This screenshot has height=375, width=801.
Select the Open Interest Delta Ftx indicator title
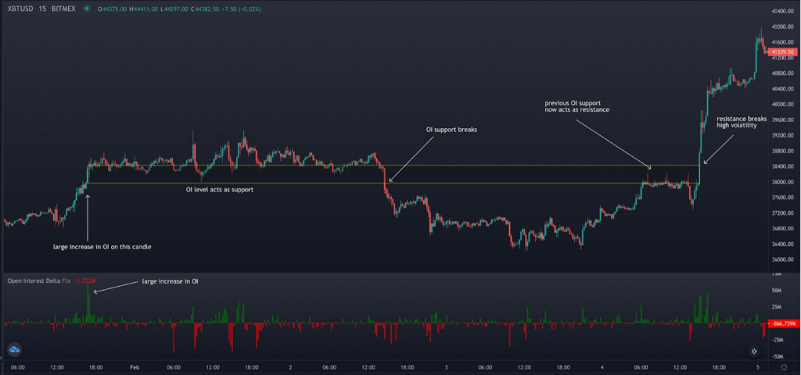tap(39, 279)
